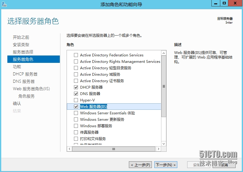Click the horizontal scroll left arrow
This screenshot has width=243, height=172.
point(69,149)
